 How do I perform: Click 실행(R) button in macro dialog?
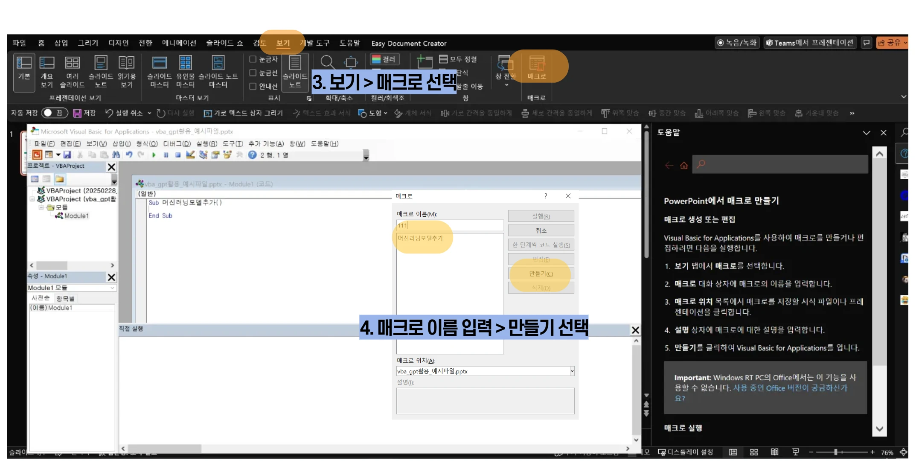[541, 216]
